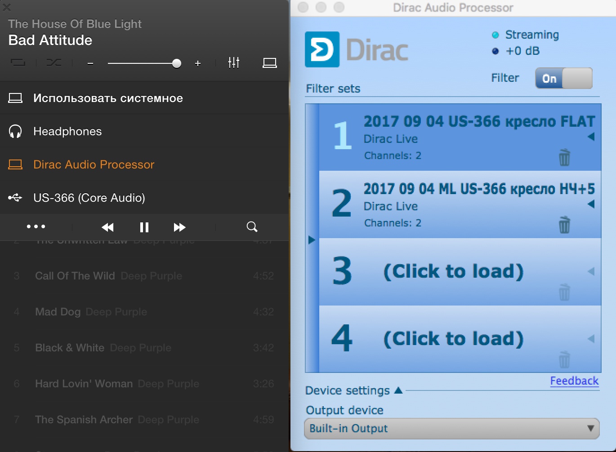Click the audio output device icon
616x452 pixels.
269,63
